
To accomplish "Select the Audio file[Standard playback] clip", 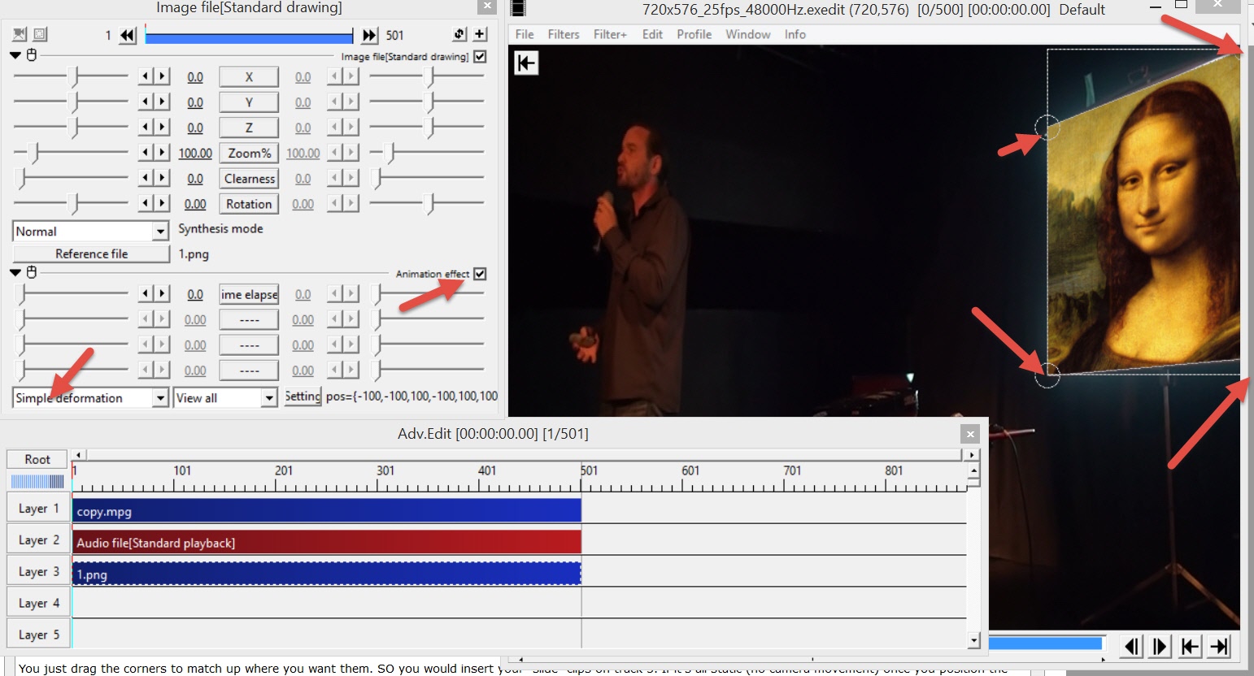I will tap(327, 543).
